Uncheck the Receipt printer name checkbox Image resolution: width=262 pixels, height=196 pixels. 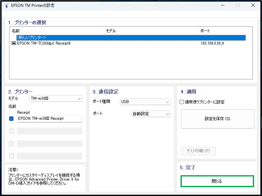click(x=11, y=119)
